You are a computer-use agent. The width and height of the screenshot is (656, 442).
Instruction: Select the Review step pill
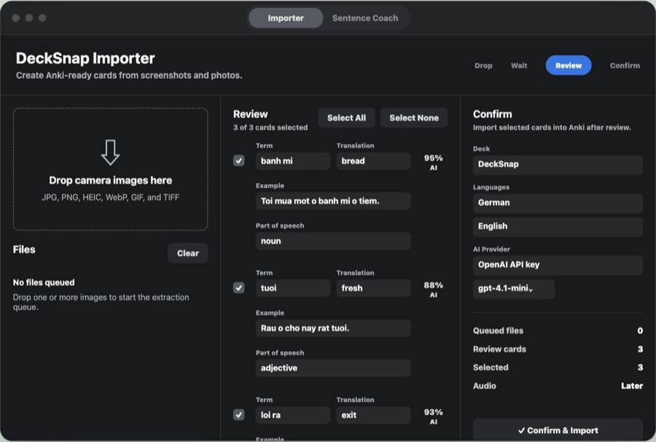point(568,66)
